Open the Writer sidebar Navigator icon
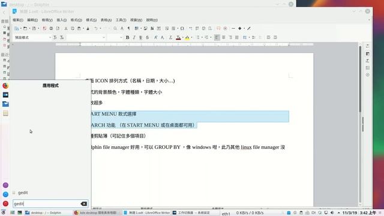 pos(367,74)
